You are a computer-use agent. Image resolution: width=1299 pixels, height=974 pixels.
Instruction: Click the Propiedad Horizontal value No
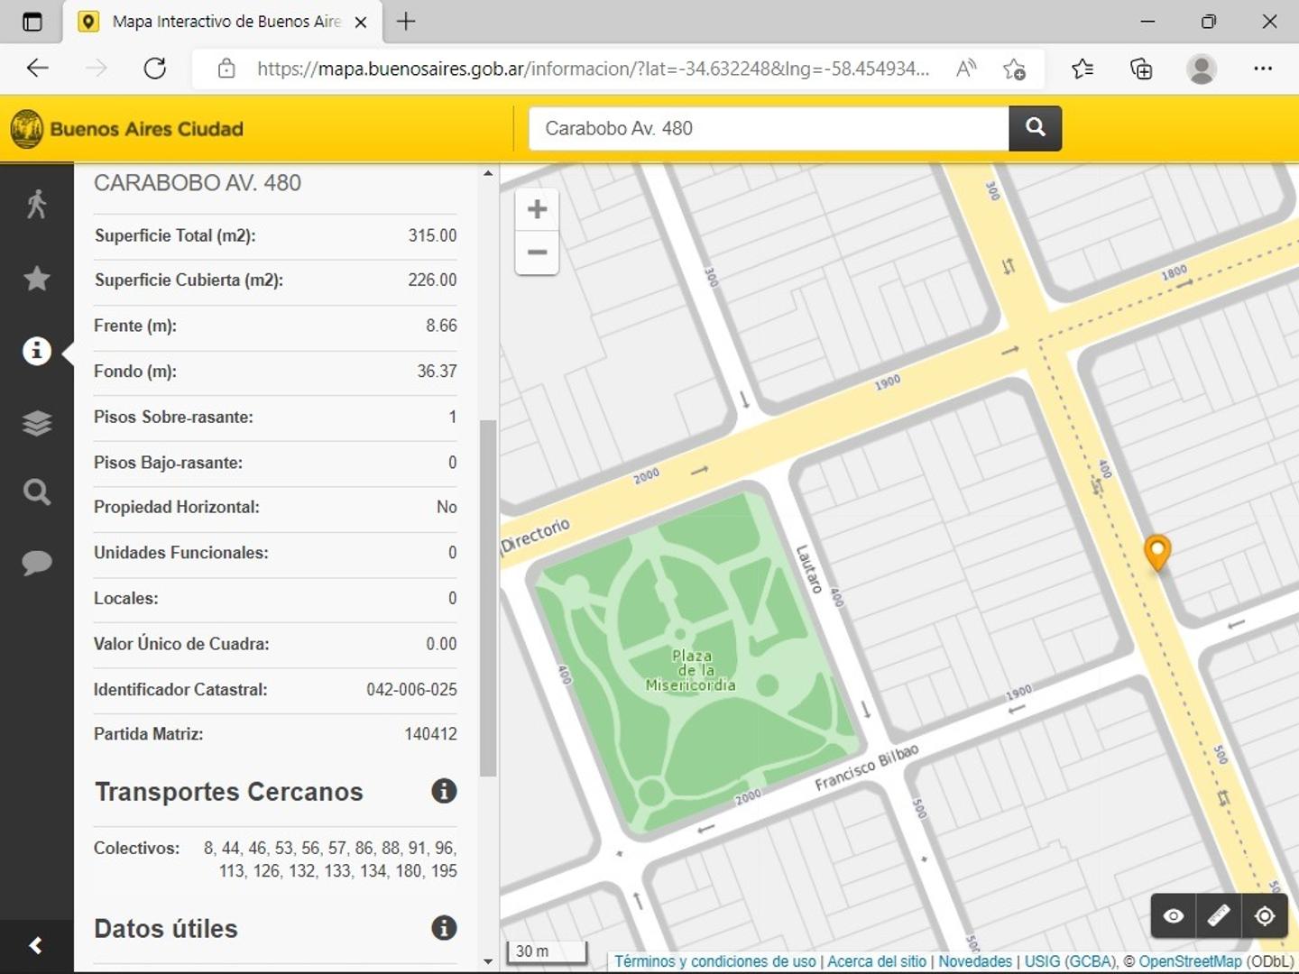447,507
